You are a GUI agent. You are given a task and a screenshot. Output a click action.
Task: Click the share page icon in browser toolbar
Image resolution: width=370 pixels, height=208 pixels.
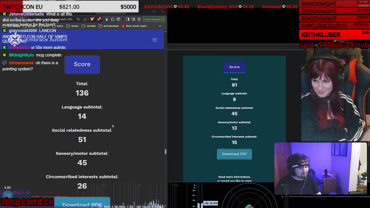pos(85,19)
